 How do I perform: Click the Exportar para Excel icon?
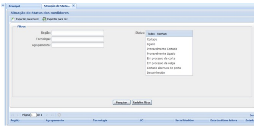click(x=13, y=19)
